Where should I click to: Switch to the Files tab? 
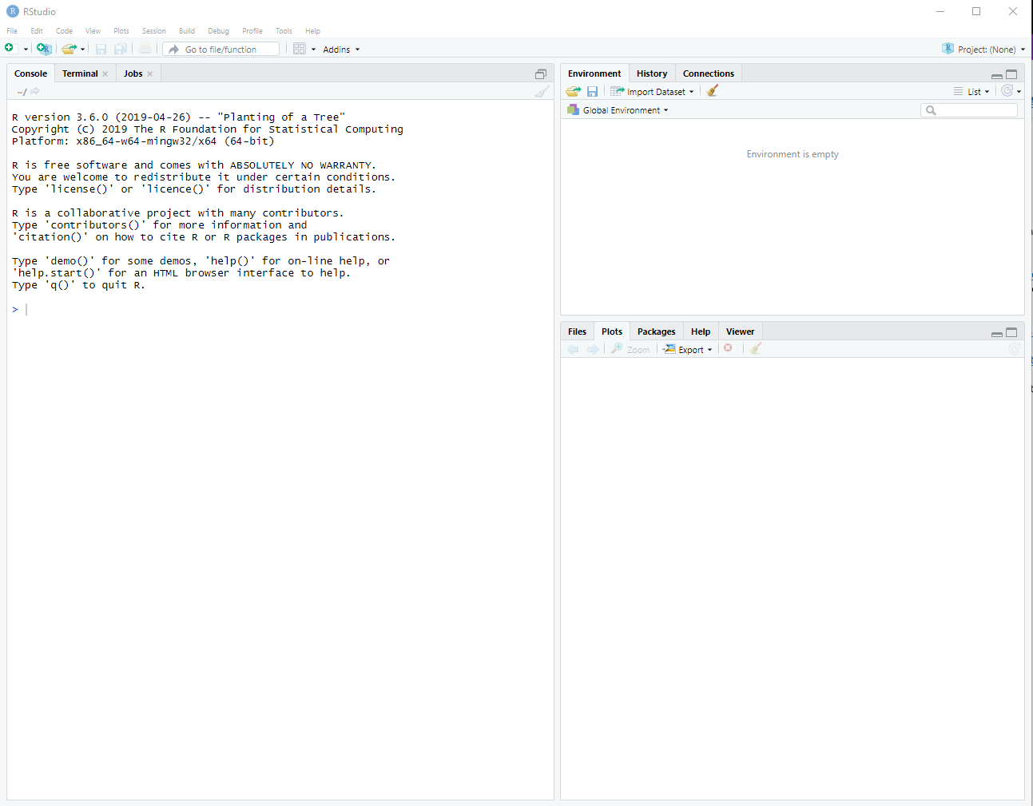pyautogui.click(x=577, y=332)
